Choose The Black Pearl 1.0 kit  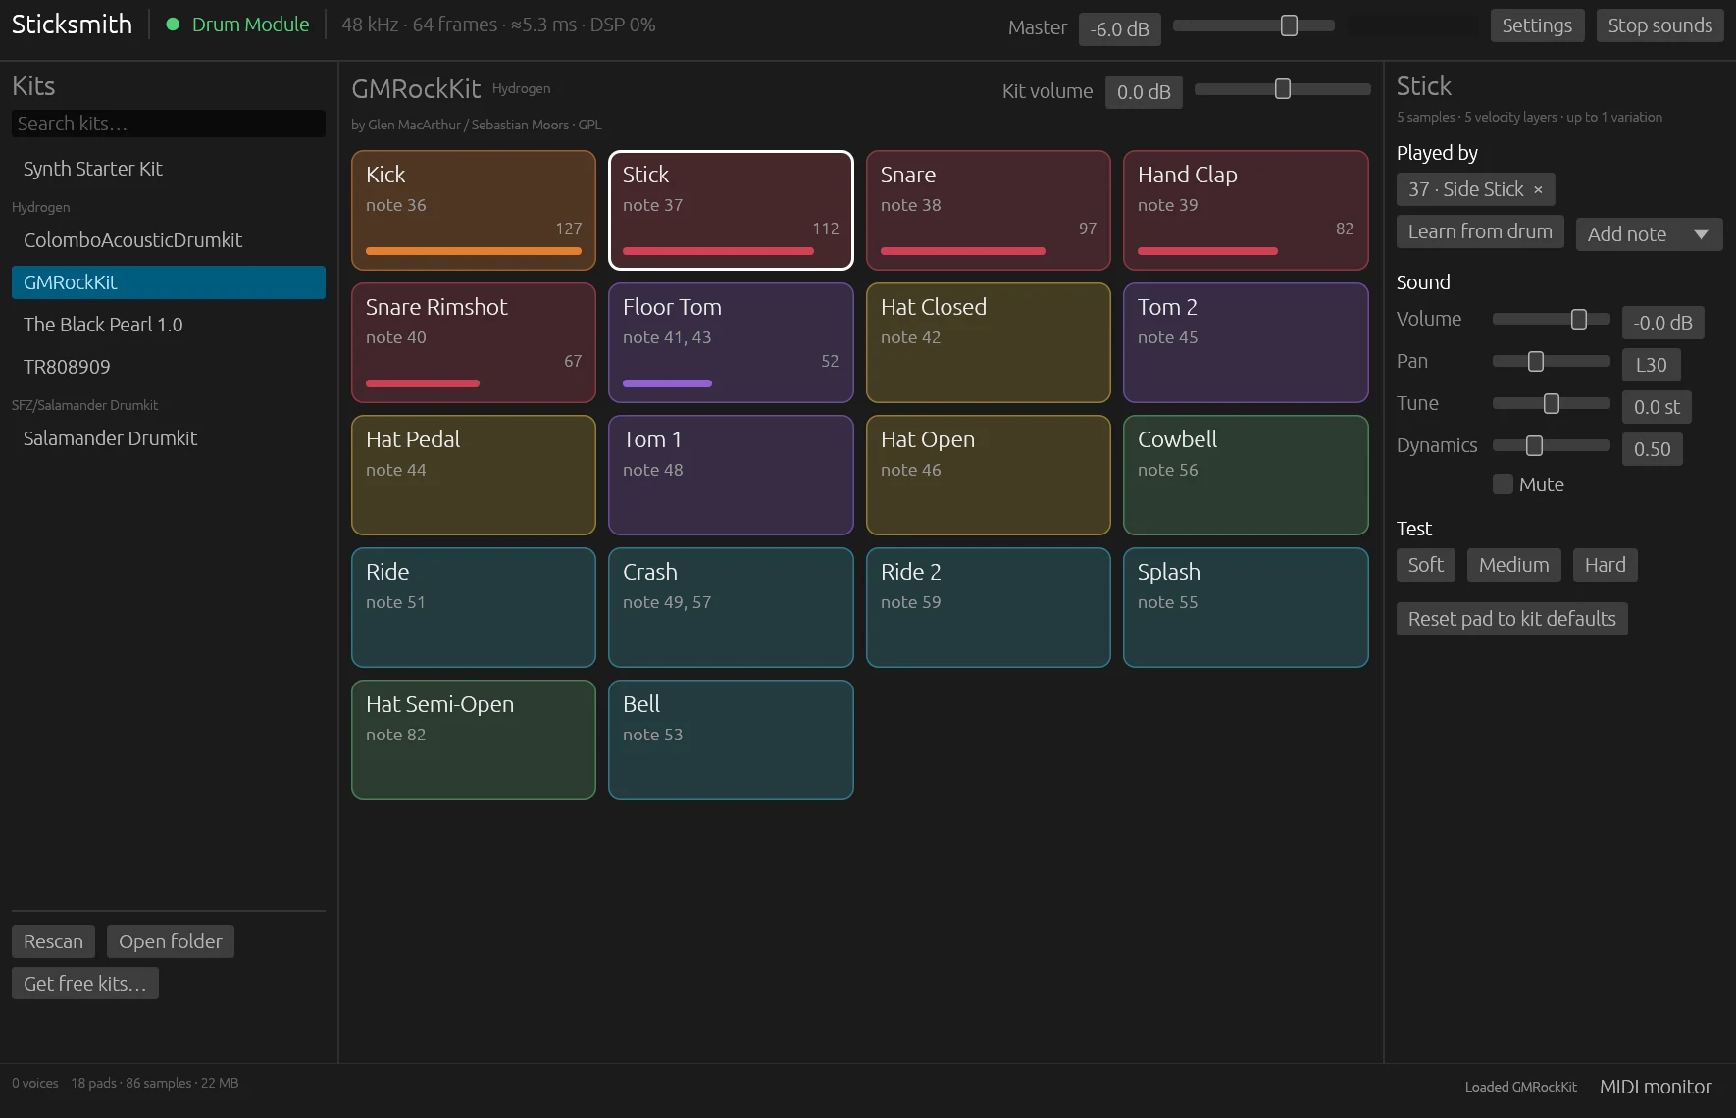pos(169,325)
